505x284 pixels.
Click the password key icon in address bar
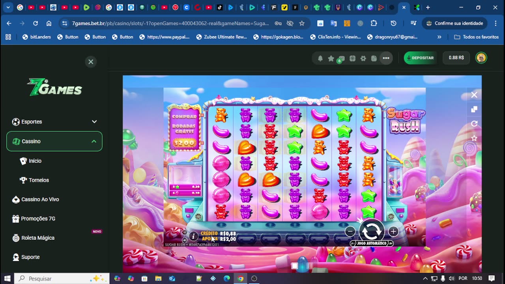point(278,23)
